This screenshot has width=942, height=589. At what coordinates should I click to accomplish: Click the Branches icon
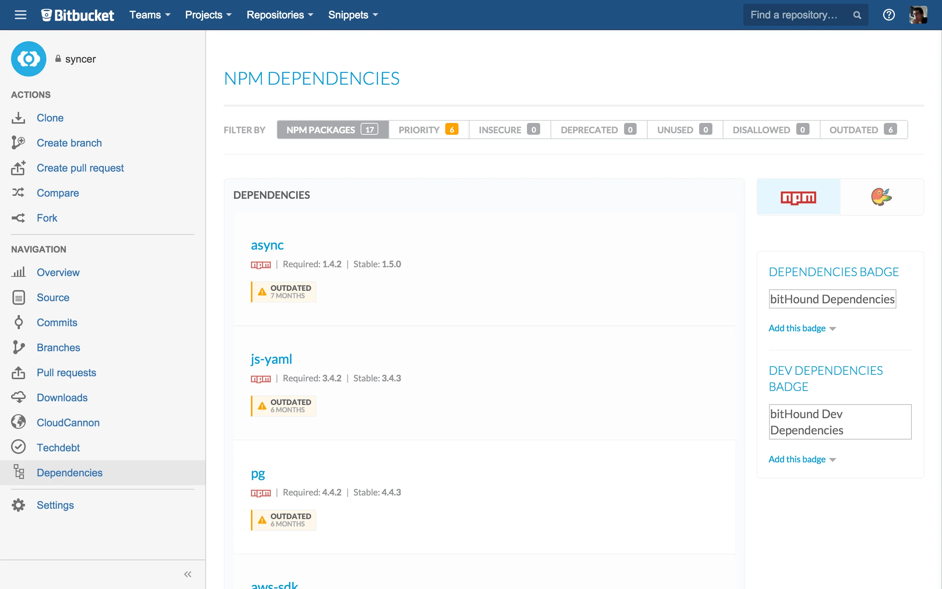tap(18, 347)
